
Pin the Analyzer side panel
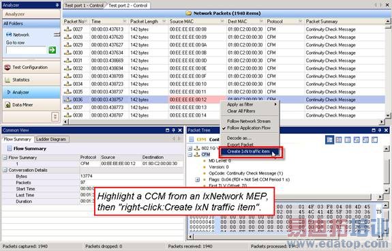(57, 5)
